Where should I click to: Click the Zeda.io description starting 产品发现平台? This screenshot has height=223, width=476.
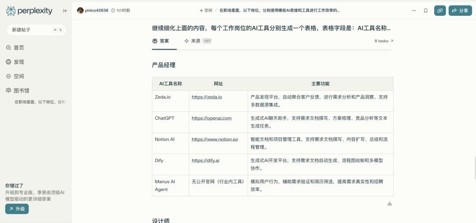click(319, 101)
